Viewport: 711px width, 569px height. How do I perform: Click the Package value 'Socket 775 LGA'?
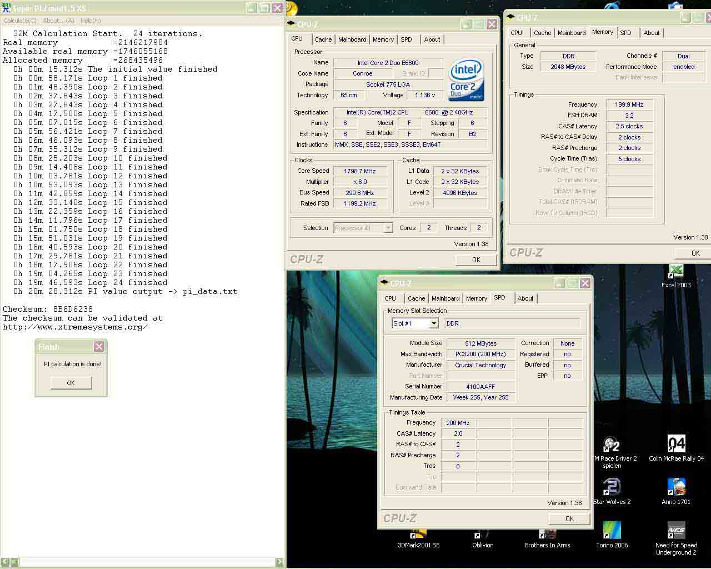tap(388, 84)
